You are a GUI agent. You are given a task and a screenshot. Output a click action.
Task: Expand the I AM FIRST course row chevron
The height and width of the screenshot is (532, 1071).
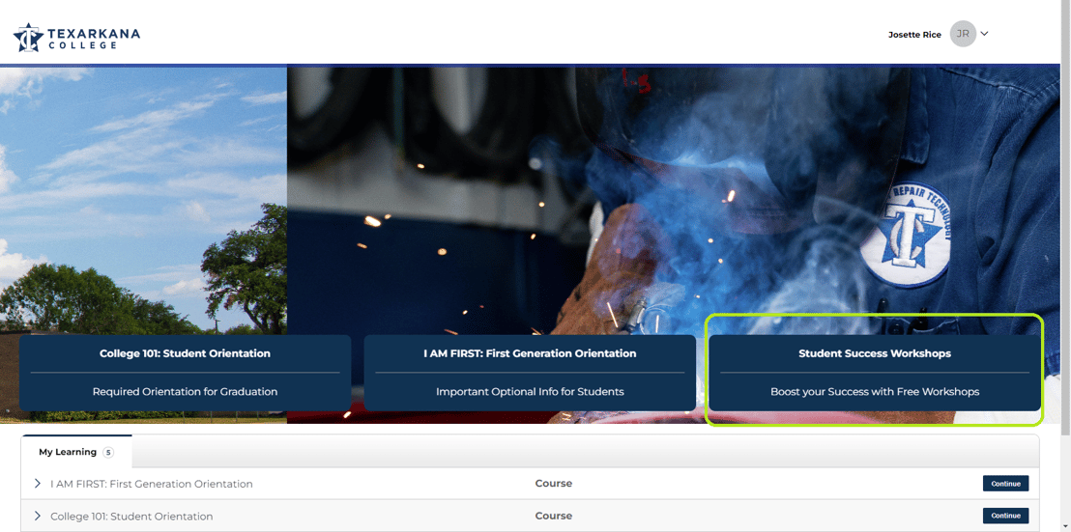click(38, 484)
